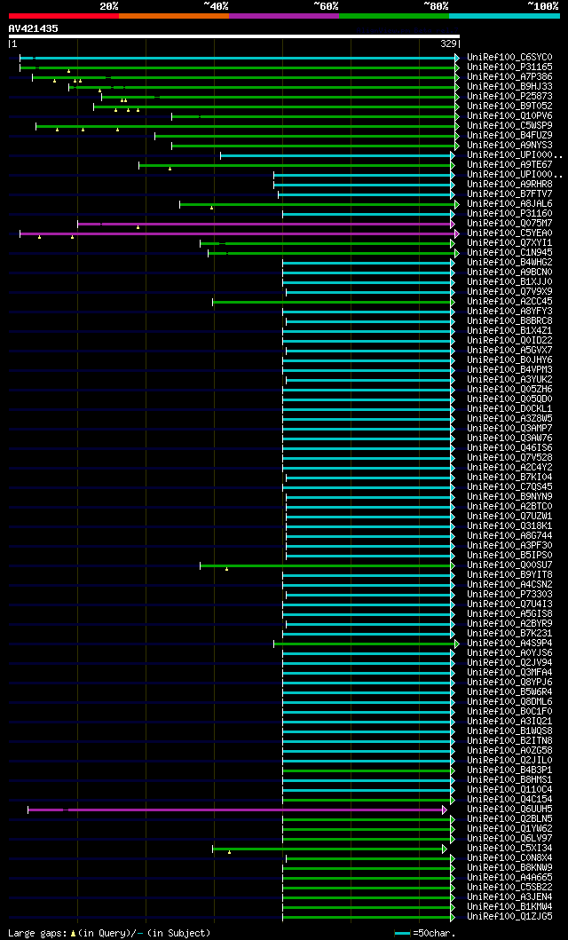
Task: Select the UniRef100_Q7XYI1 hit label
Action: (x=510, y=243)
